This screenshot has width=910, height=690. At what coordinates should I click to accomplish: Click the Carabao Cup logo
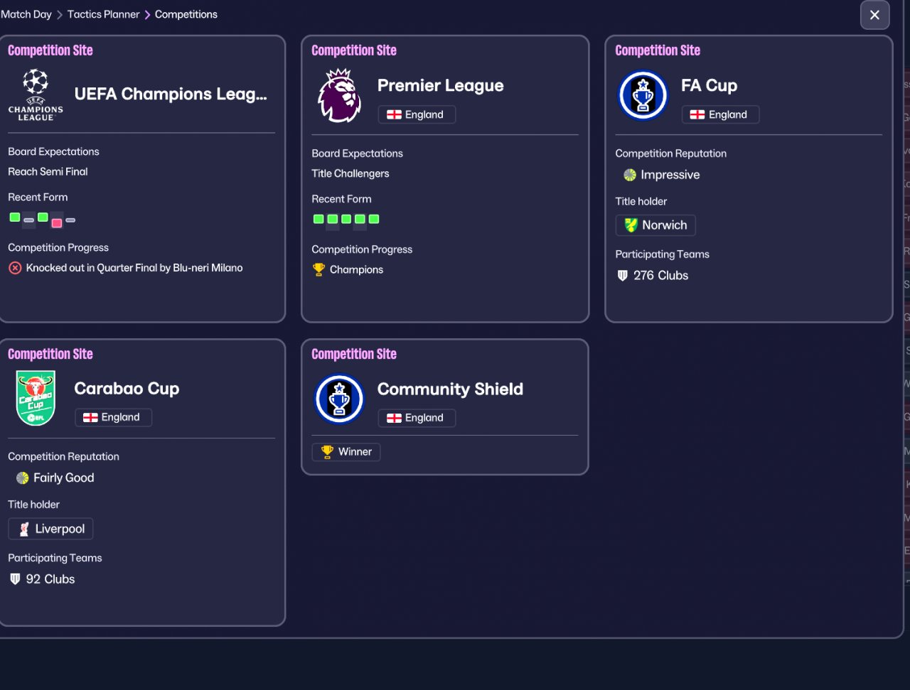[36, 399]
